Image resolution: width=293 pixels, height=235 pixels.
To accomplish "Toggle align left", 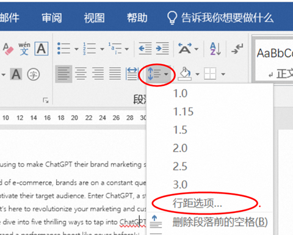I will [63, 74].
